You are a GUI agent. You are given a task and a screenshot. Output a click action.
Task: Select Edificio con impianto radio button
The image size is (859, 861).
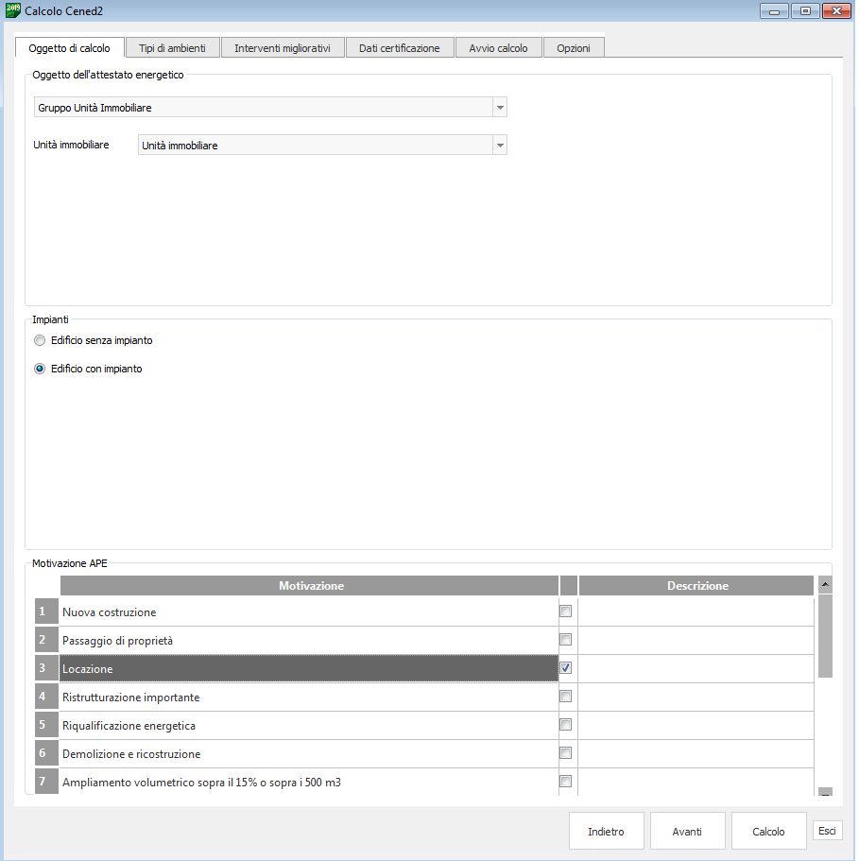[40, 370]
